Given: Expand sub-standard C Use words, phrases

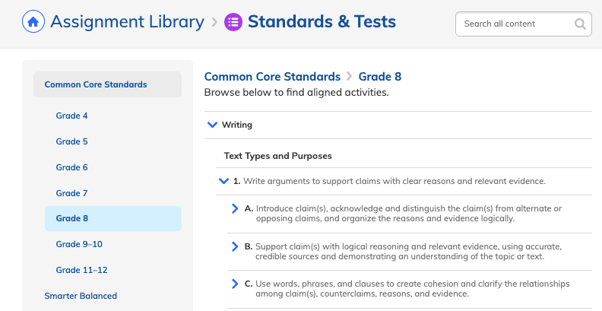Looking at the screenshot, I should click(x=235, y=284).
